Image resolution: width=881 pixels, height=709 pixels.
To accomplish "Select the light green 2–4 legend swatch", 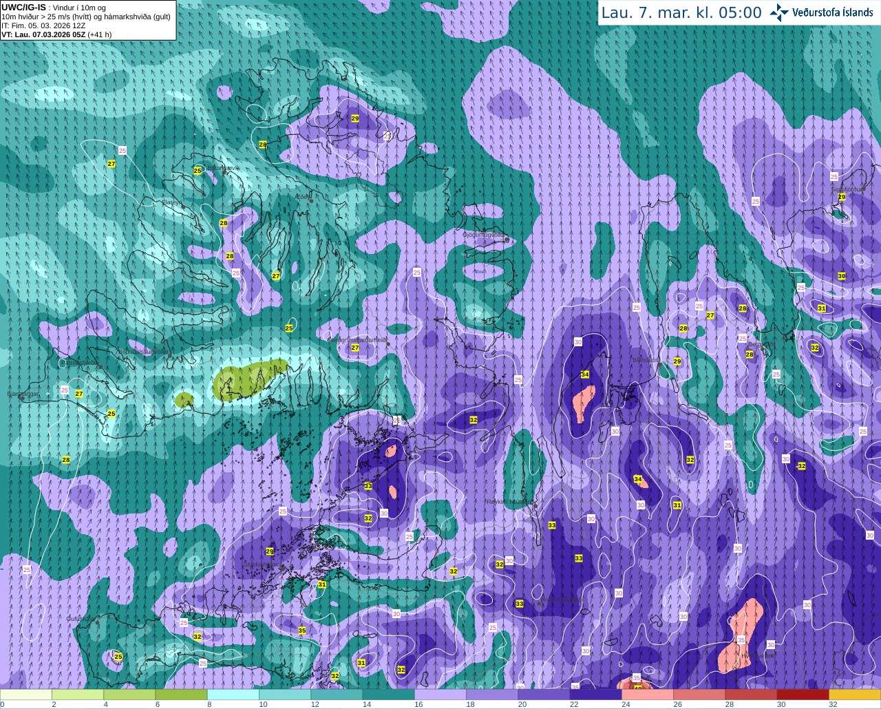I will pyautogui.click(x=78, y=695).
